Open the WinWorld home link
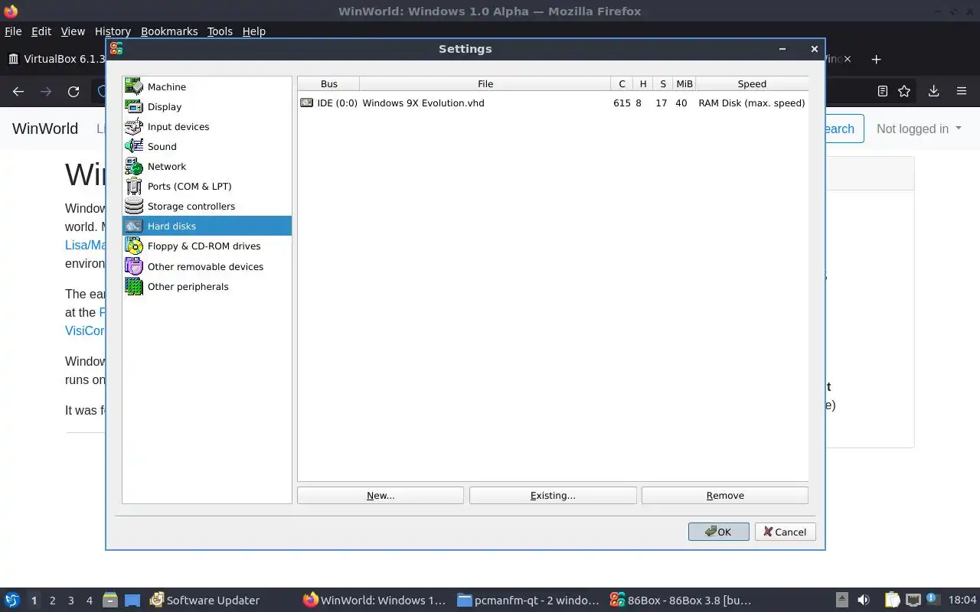Screen dimensions: 980x612 45,129
